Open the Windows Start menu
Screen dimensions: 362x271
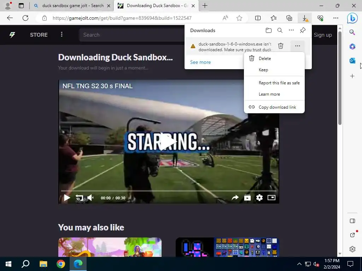click(8, 264)
